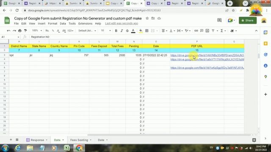Open comment history icon
Screen dimensions: 271x152
pyautogui.click(x=219, y=20)
